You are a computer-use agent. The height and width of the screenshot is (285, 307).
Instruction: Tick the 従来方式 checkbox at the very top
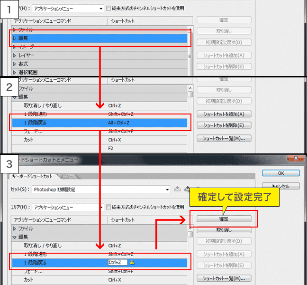[x=109, y=8]
